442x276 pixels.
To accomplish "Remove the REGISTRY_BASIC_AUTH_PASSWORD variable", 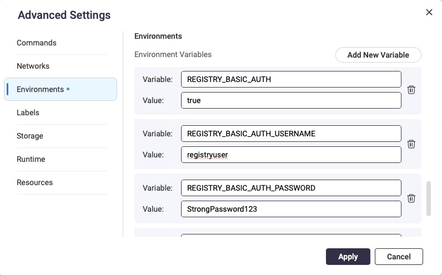I will (411, 198).
